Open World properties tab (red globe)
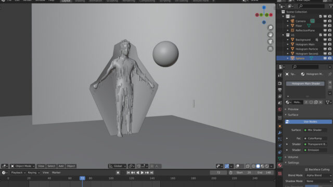The image size is (333, 187). pyautogui.click(x=280, y=110)
